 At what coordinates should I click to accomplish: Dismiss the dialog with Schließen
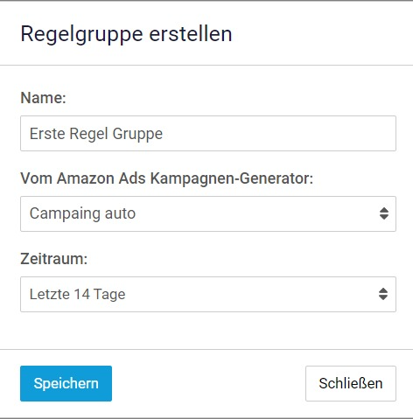pyautogui.click(x=351, y=383)
